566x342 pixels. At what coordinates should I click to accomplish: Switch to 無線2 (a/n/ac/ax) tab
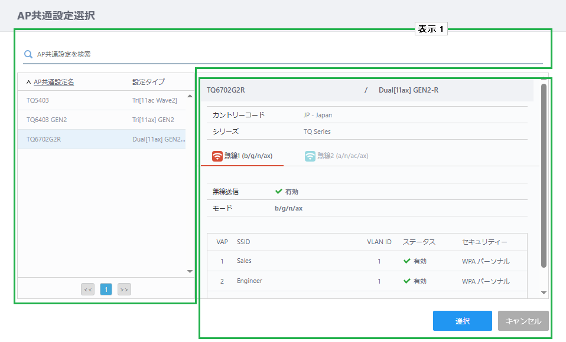(336, 156)
